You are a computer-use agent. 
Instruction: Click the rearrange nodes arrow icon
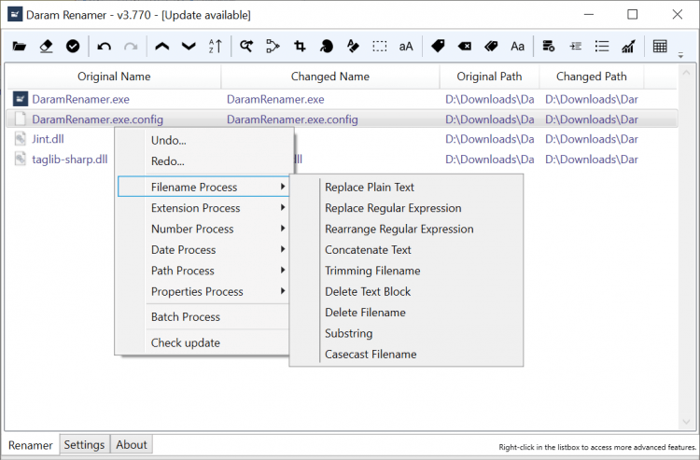(x=273, y=46)
